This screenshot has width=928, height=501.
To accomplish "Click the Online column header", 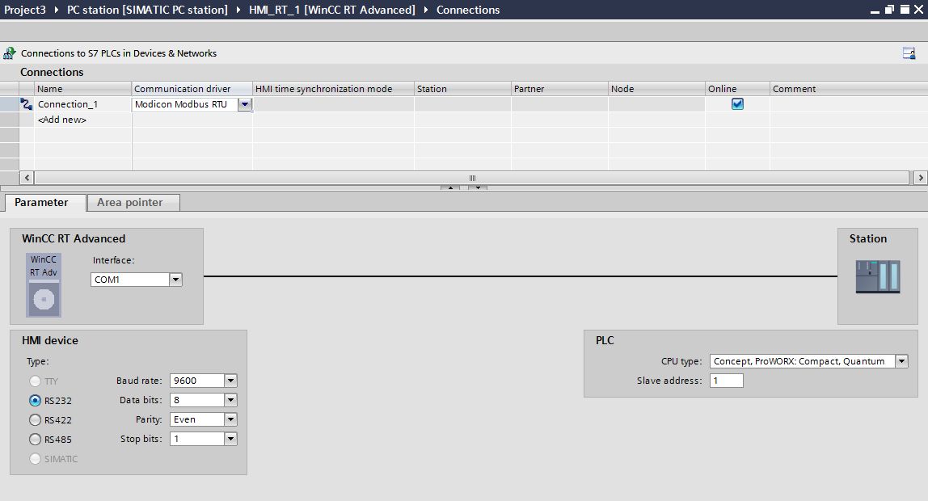I will (x=737, y=89).
